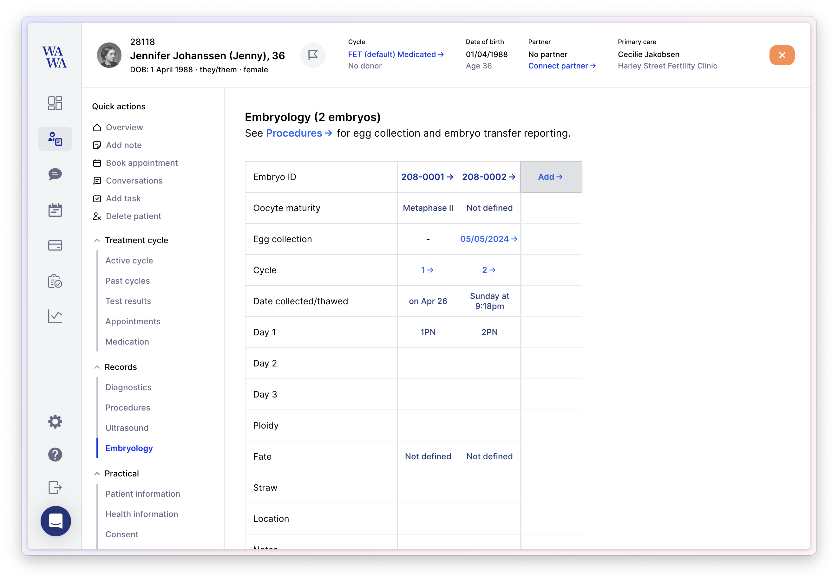The width and height of the screenshot is (838, 582).
Task: Collapse the Records section
Action: coord(97,367)
